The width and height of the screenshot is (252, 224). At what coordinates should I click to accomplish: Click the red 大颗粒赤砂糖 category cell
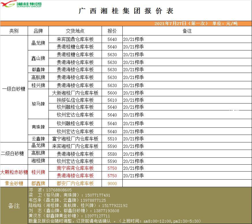(x=14, y=172)
